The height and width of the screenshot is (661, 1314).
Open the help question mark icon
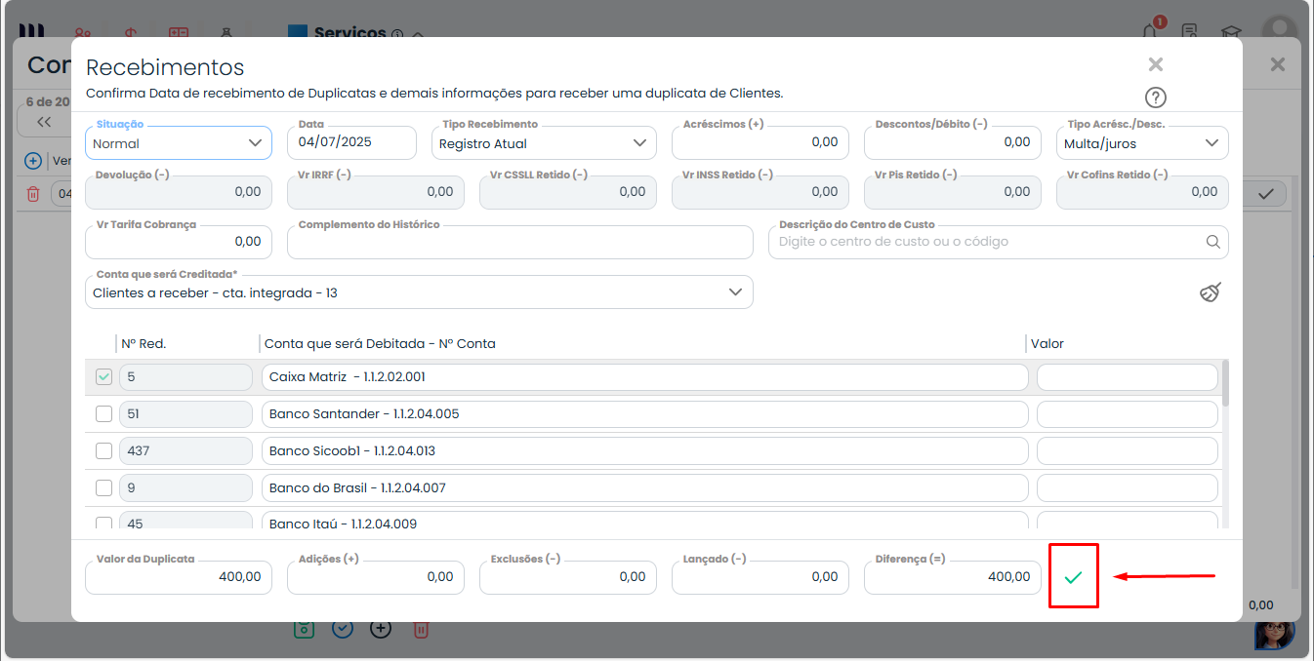(1156, 97)
